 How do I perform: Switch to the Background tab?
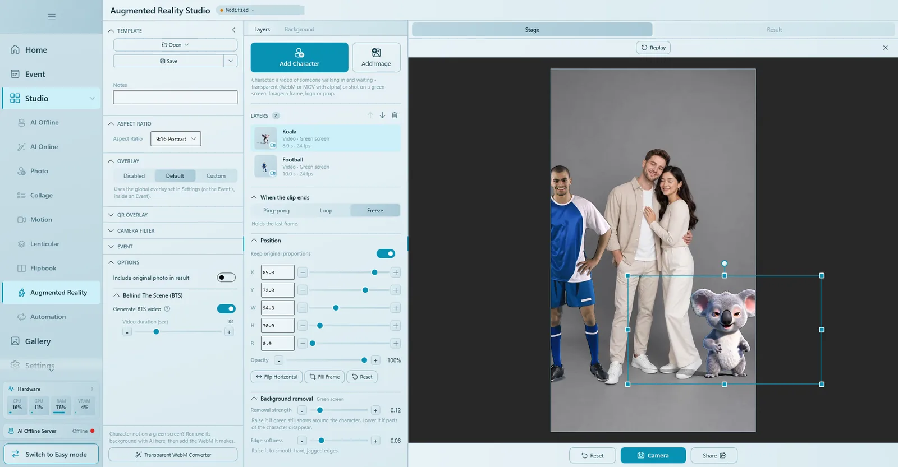pos(299,29)
